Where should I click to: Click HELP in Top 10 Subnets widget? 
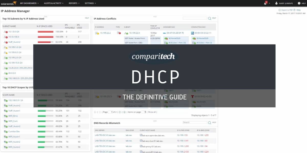click(x=87, y=18)
